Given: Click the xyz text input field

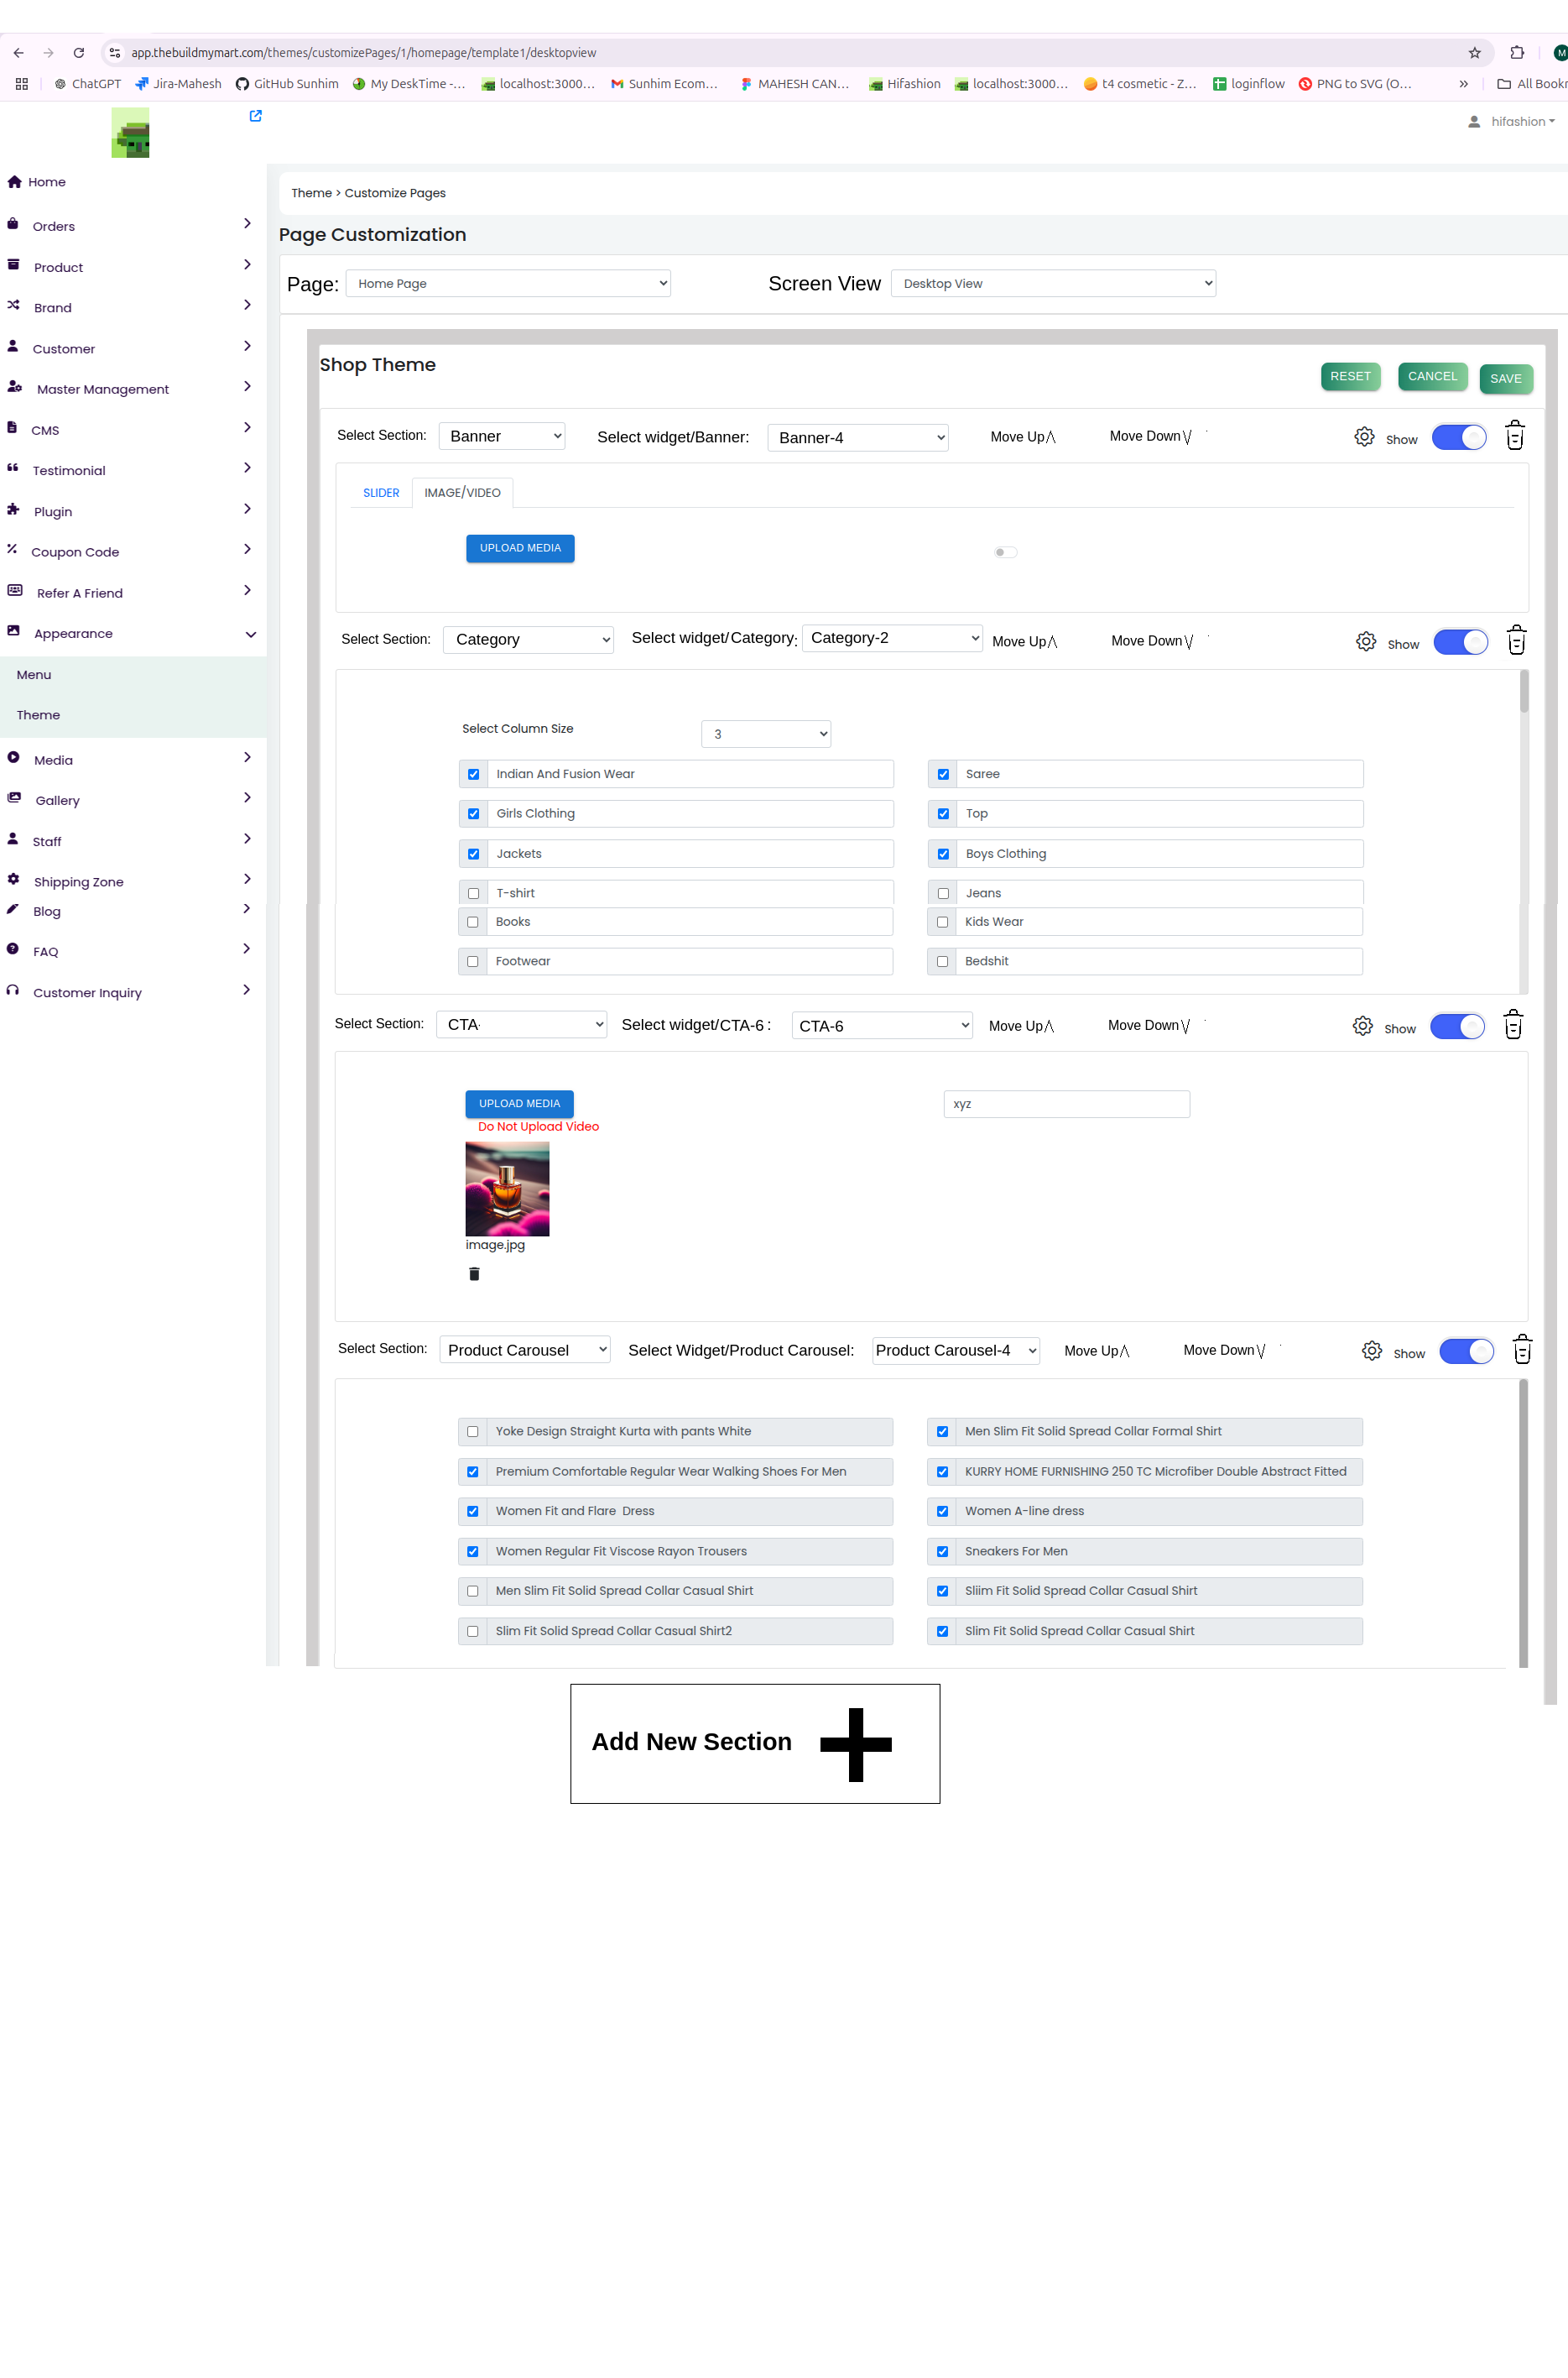Looking at the screenshot, I should pyautogui.click(x=1066, y=1105).
